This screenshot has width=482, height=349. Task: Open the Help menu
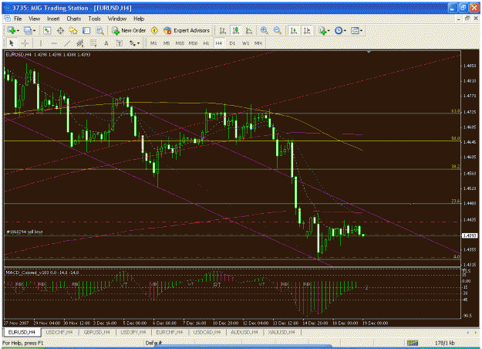(x=139, y=19)
